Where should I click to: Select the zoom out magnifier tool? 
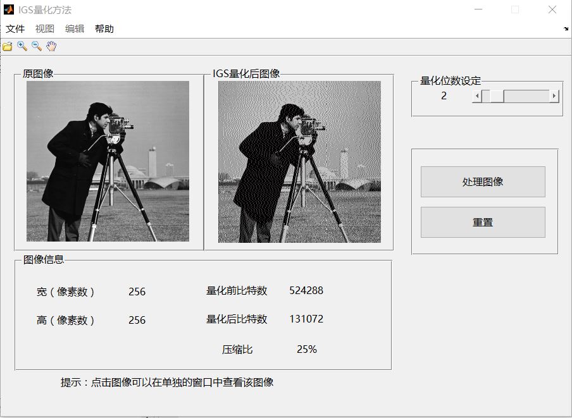[x=37, y=46]
